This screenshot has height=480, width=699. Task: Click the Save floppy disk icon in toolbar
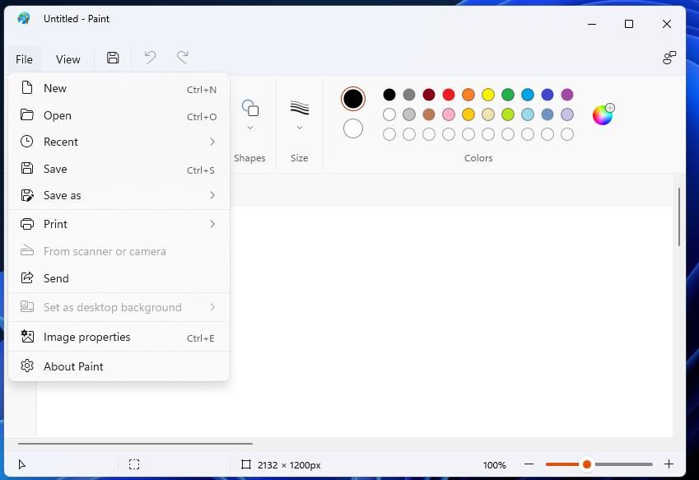113,58
